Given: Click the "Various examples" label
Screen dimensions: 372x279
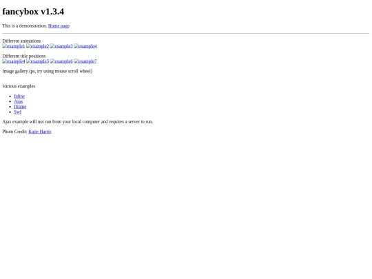Looking at the screenshot, I should pos(19,86).
